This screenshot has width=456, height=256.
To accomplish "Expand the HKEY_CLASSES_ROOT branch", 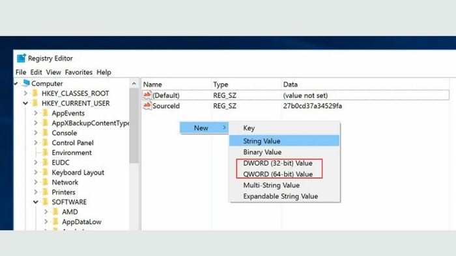I will pos(25,94).
